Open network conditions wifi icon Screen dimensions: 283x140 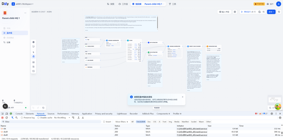point(73,118)
